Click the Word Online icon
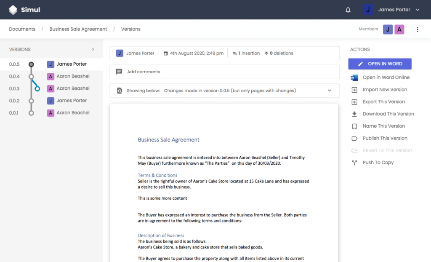Viewport: 431px width, 262px height. point(354,78)
